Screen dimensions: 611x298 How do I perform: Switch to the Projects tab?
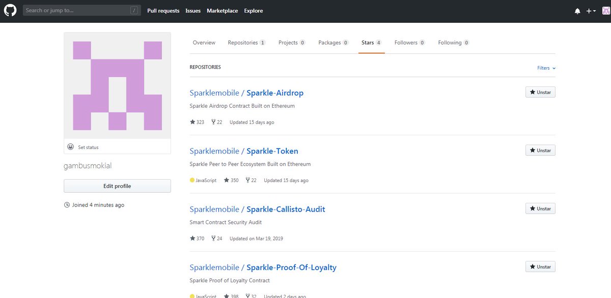292,43
